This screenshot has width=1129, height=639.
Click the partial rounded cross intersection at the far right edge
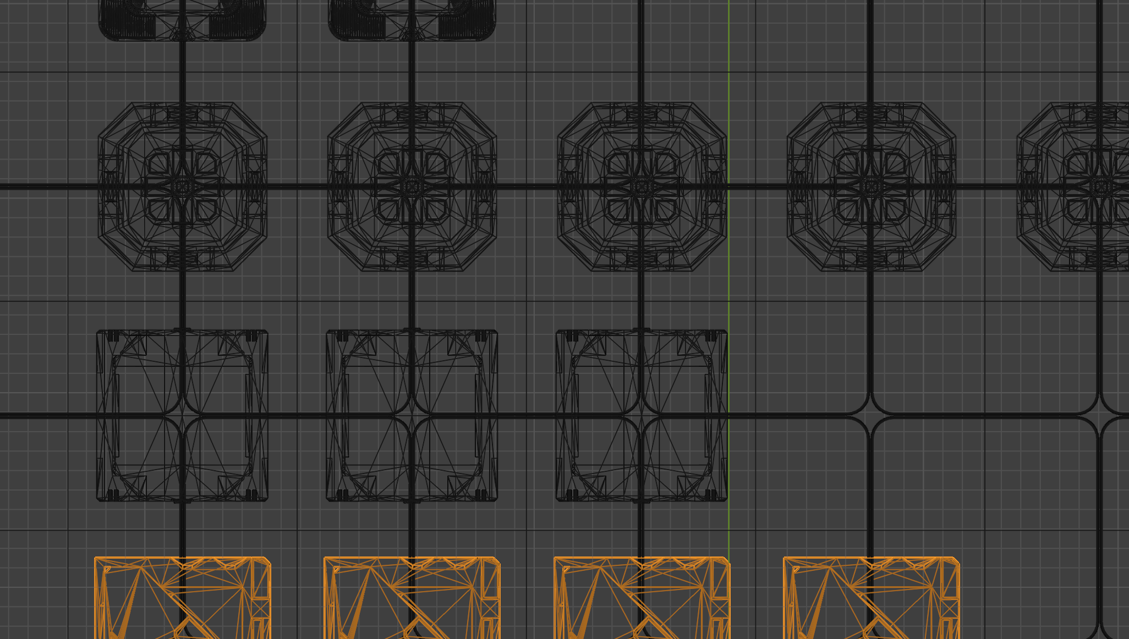click(x=1100, y=416)
